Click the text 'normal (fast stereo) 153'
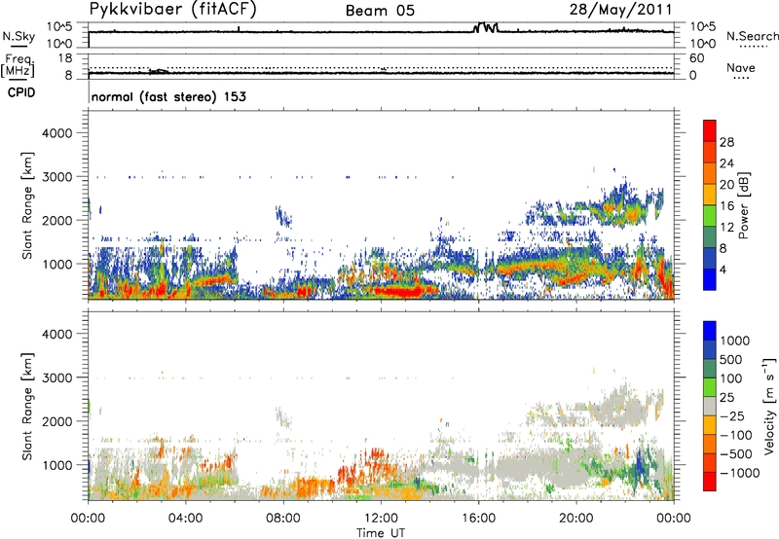The image size is (779, 539). click(168, 96)
